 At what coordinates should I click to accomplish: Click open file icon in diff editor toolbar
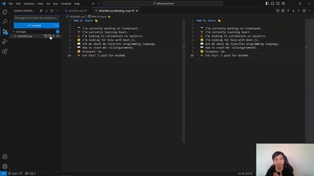(278, 11)
